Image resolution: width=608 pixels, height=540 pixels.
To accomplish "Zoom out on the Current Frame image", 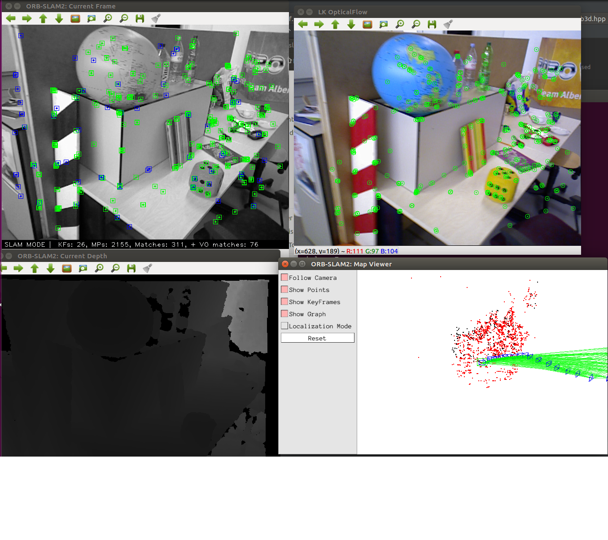I will 124,18.
